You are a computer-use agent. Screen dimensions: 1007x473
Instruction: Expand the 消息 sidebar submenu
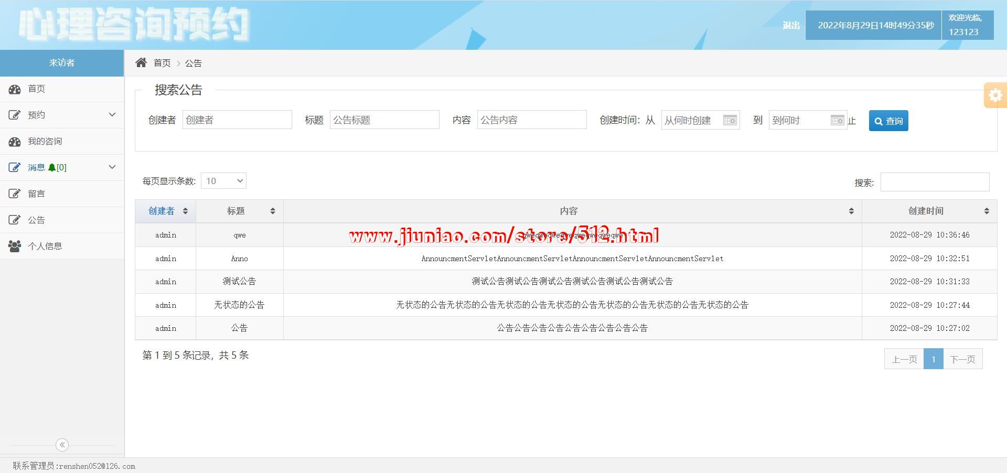(112, 167)
